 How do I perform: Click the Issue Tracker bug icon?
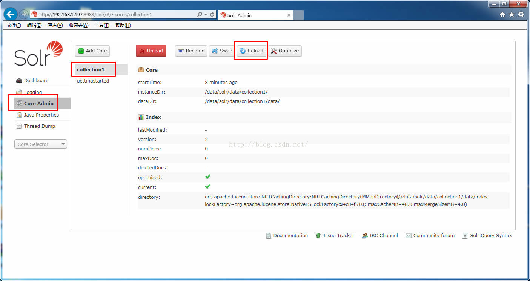[318, 236]
